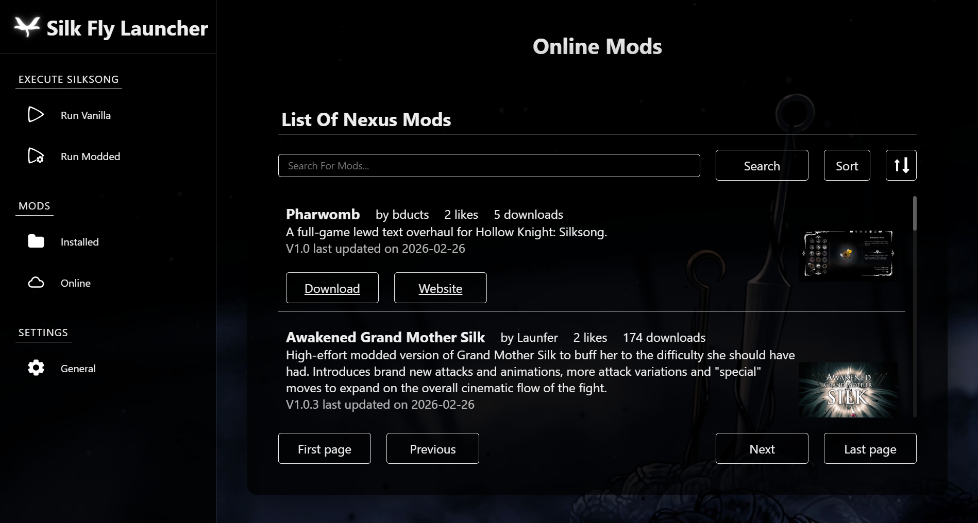The width and height of the screenshot is (978, 523).
Task: Click the Online cloud icon
Action: coord(36,283)
